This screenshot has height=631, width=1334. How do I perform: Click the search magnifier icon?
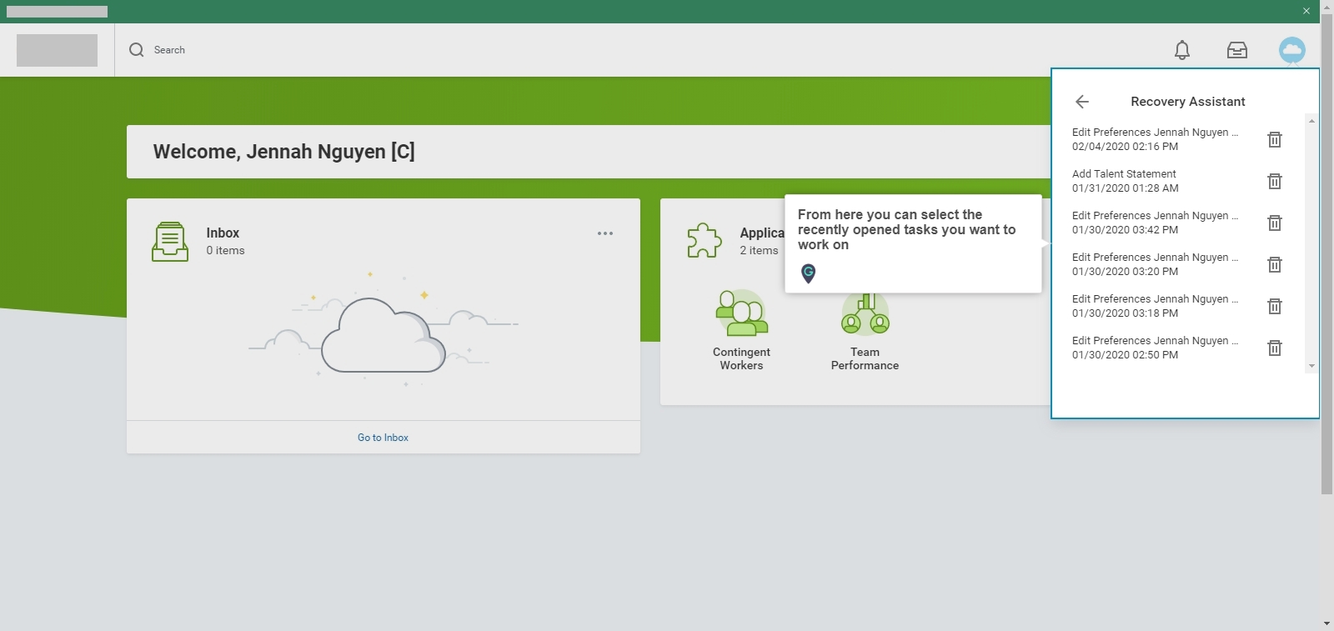pyautogui.click(x=137, y=50)
